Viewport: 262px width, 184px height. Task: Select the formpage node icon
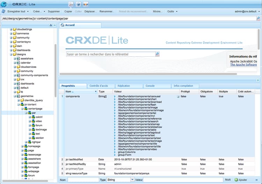click(26, 167)
